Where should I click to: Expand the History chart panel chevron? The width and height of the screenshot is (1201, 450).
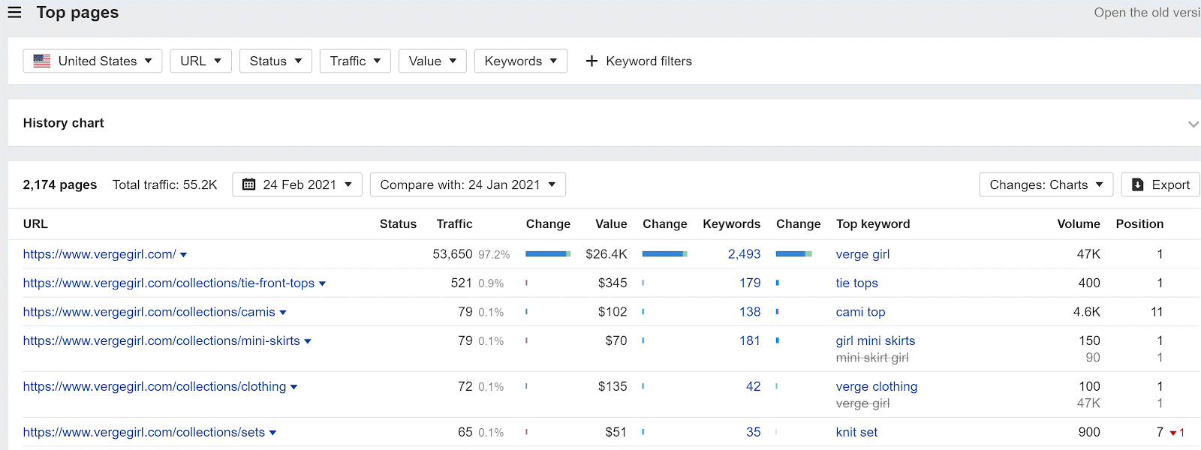pyautogui.click(x=1193, y=124)
